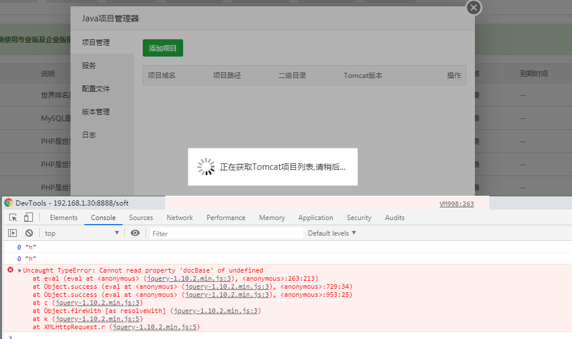Click the 项目域名 column header

[x=162, y=76]
